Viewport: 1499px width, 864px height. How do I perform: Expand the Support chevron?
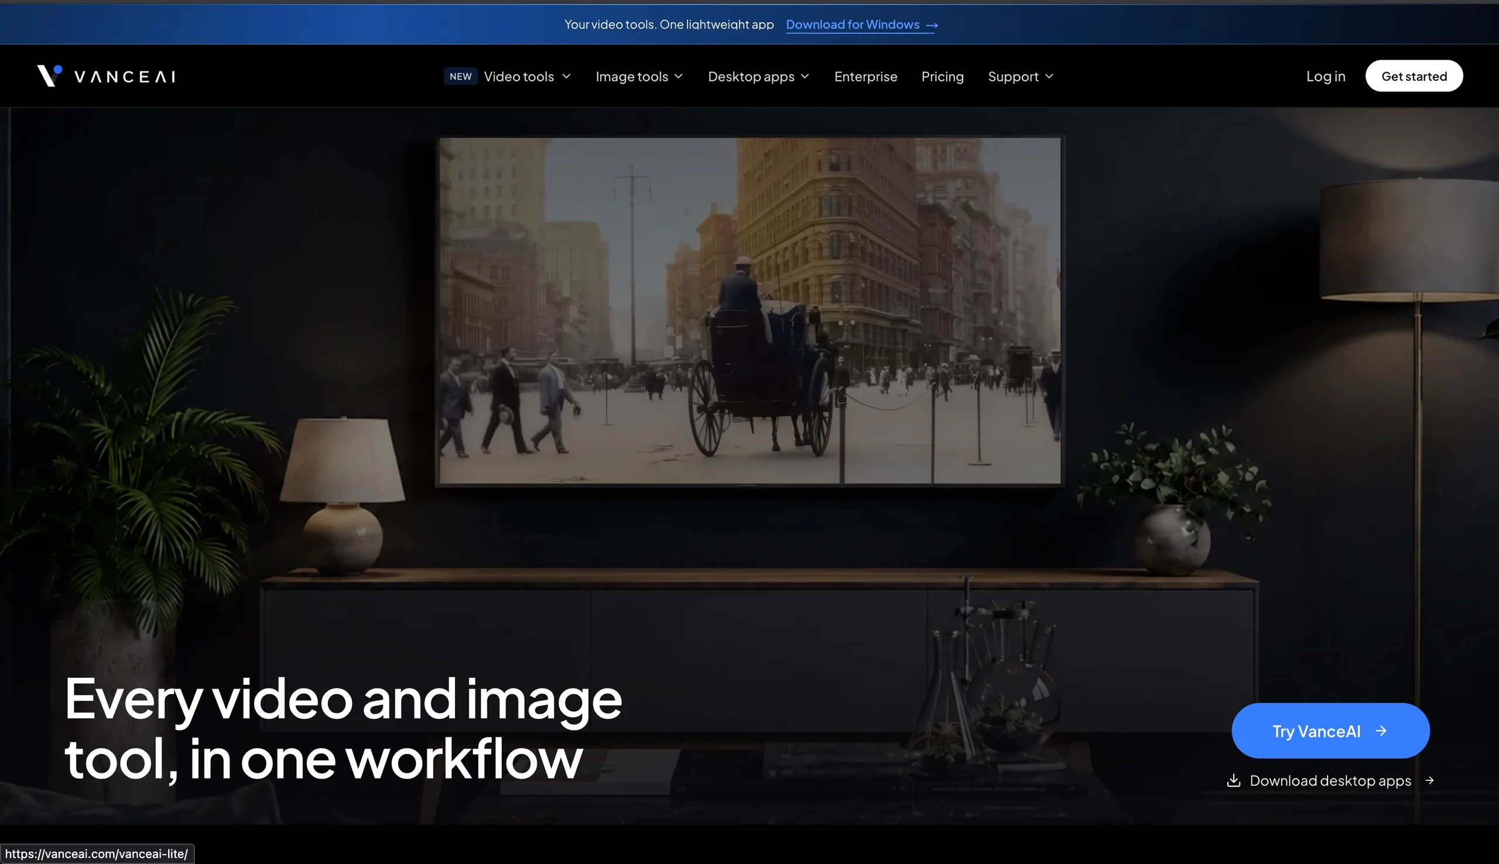1049,76
